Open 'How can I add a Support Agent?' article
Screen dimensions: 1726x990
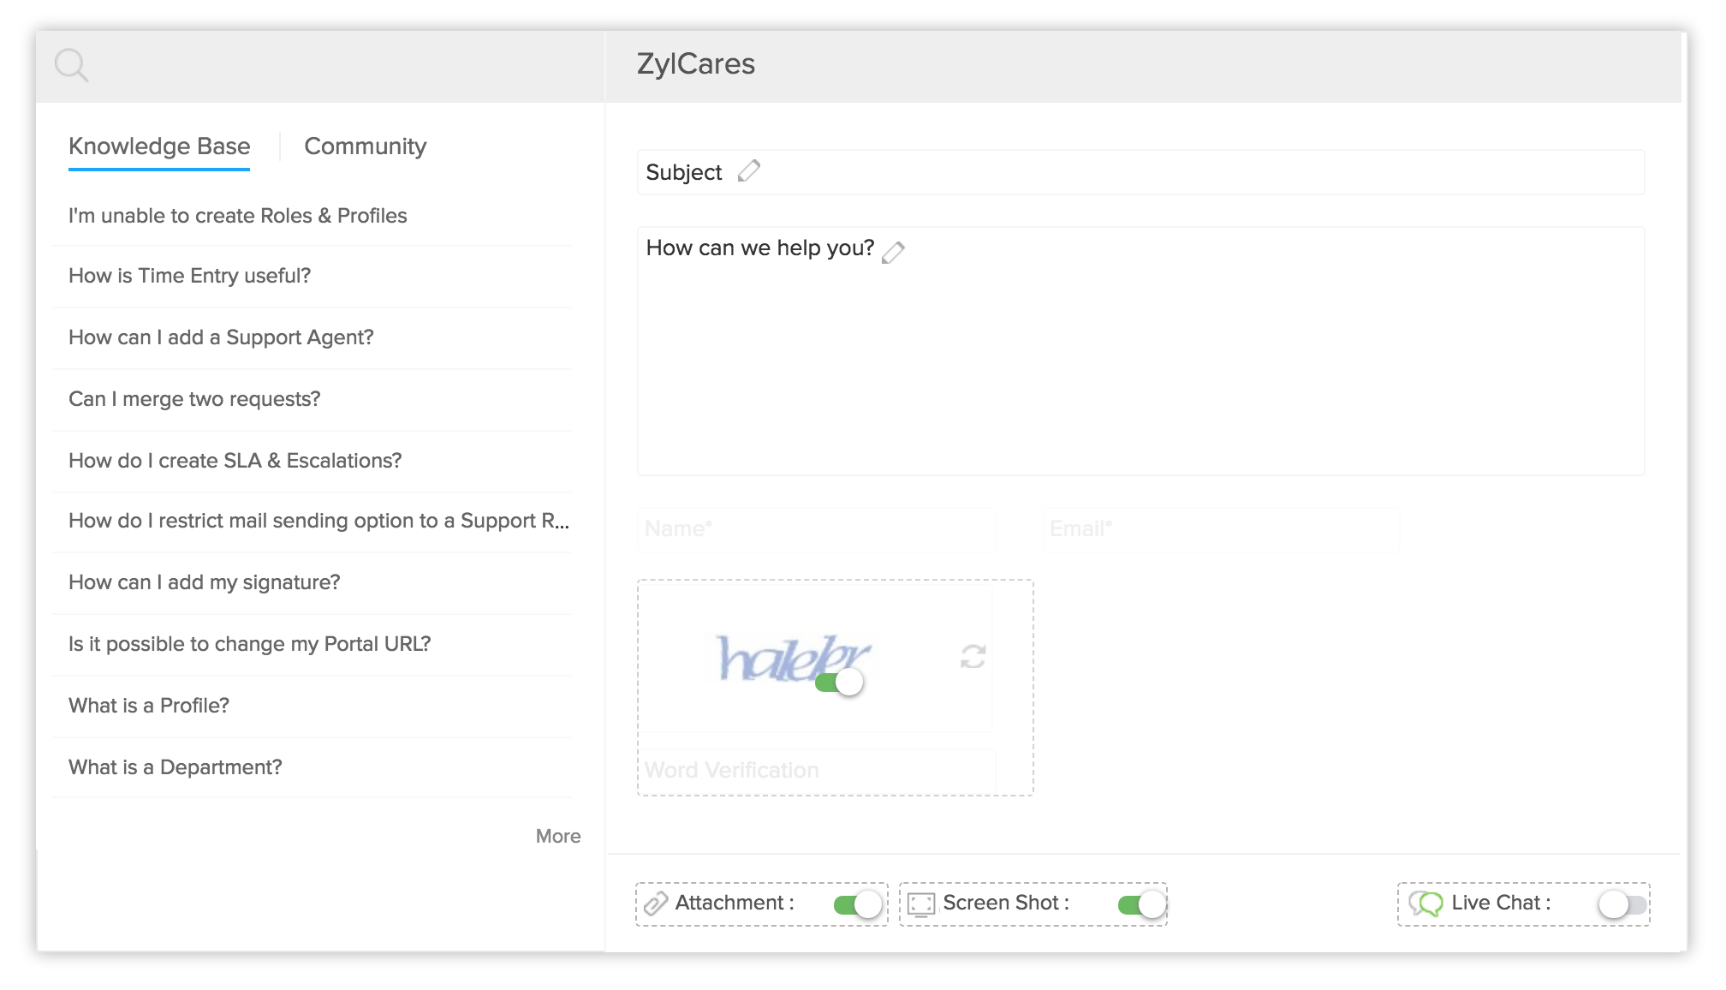(221, 337)
